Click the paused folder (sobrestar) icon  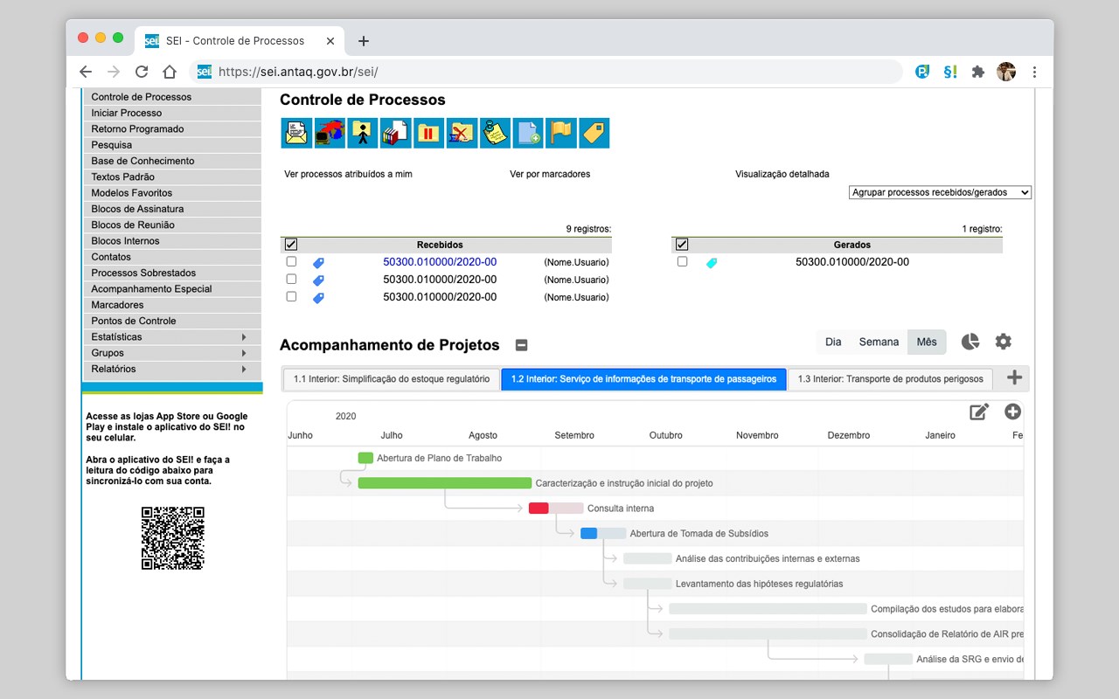(428, 133)
